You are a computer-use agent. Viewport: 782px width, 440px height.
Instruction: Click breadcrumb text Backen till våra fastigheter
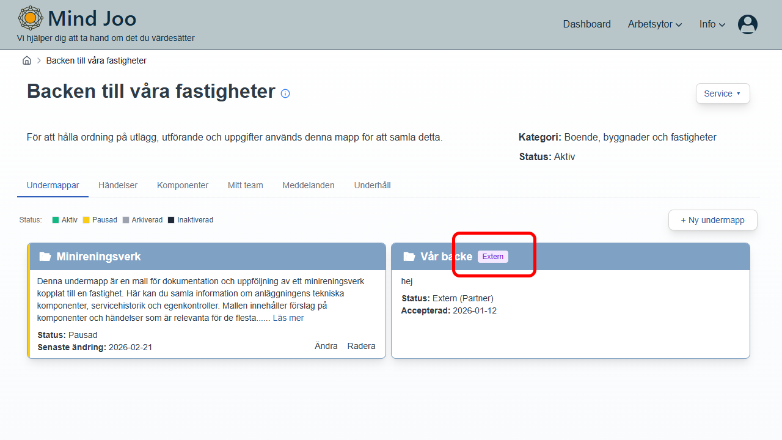(97, 61)
